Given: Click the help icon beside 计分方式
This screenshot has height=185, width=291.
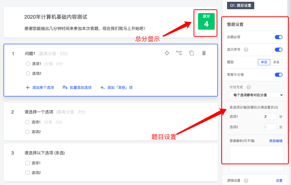Looking at the screenshot, I should click(249, 87).
